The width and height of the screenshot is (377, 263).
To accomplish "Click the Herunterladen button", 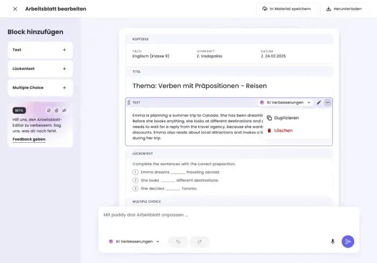I will tap(345, 9).
